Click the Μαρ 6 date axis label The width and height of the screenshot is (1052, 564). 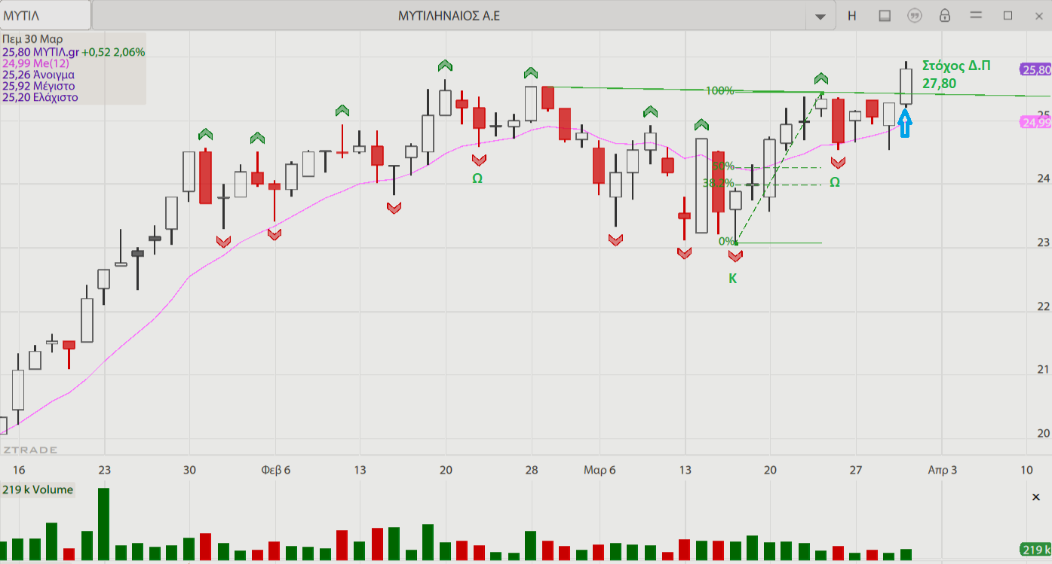tap(600, 470)
